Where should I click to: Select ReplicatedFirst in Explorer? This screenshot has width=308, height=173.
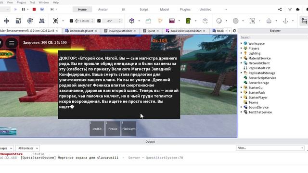point(259,68)
